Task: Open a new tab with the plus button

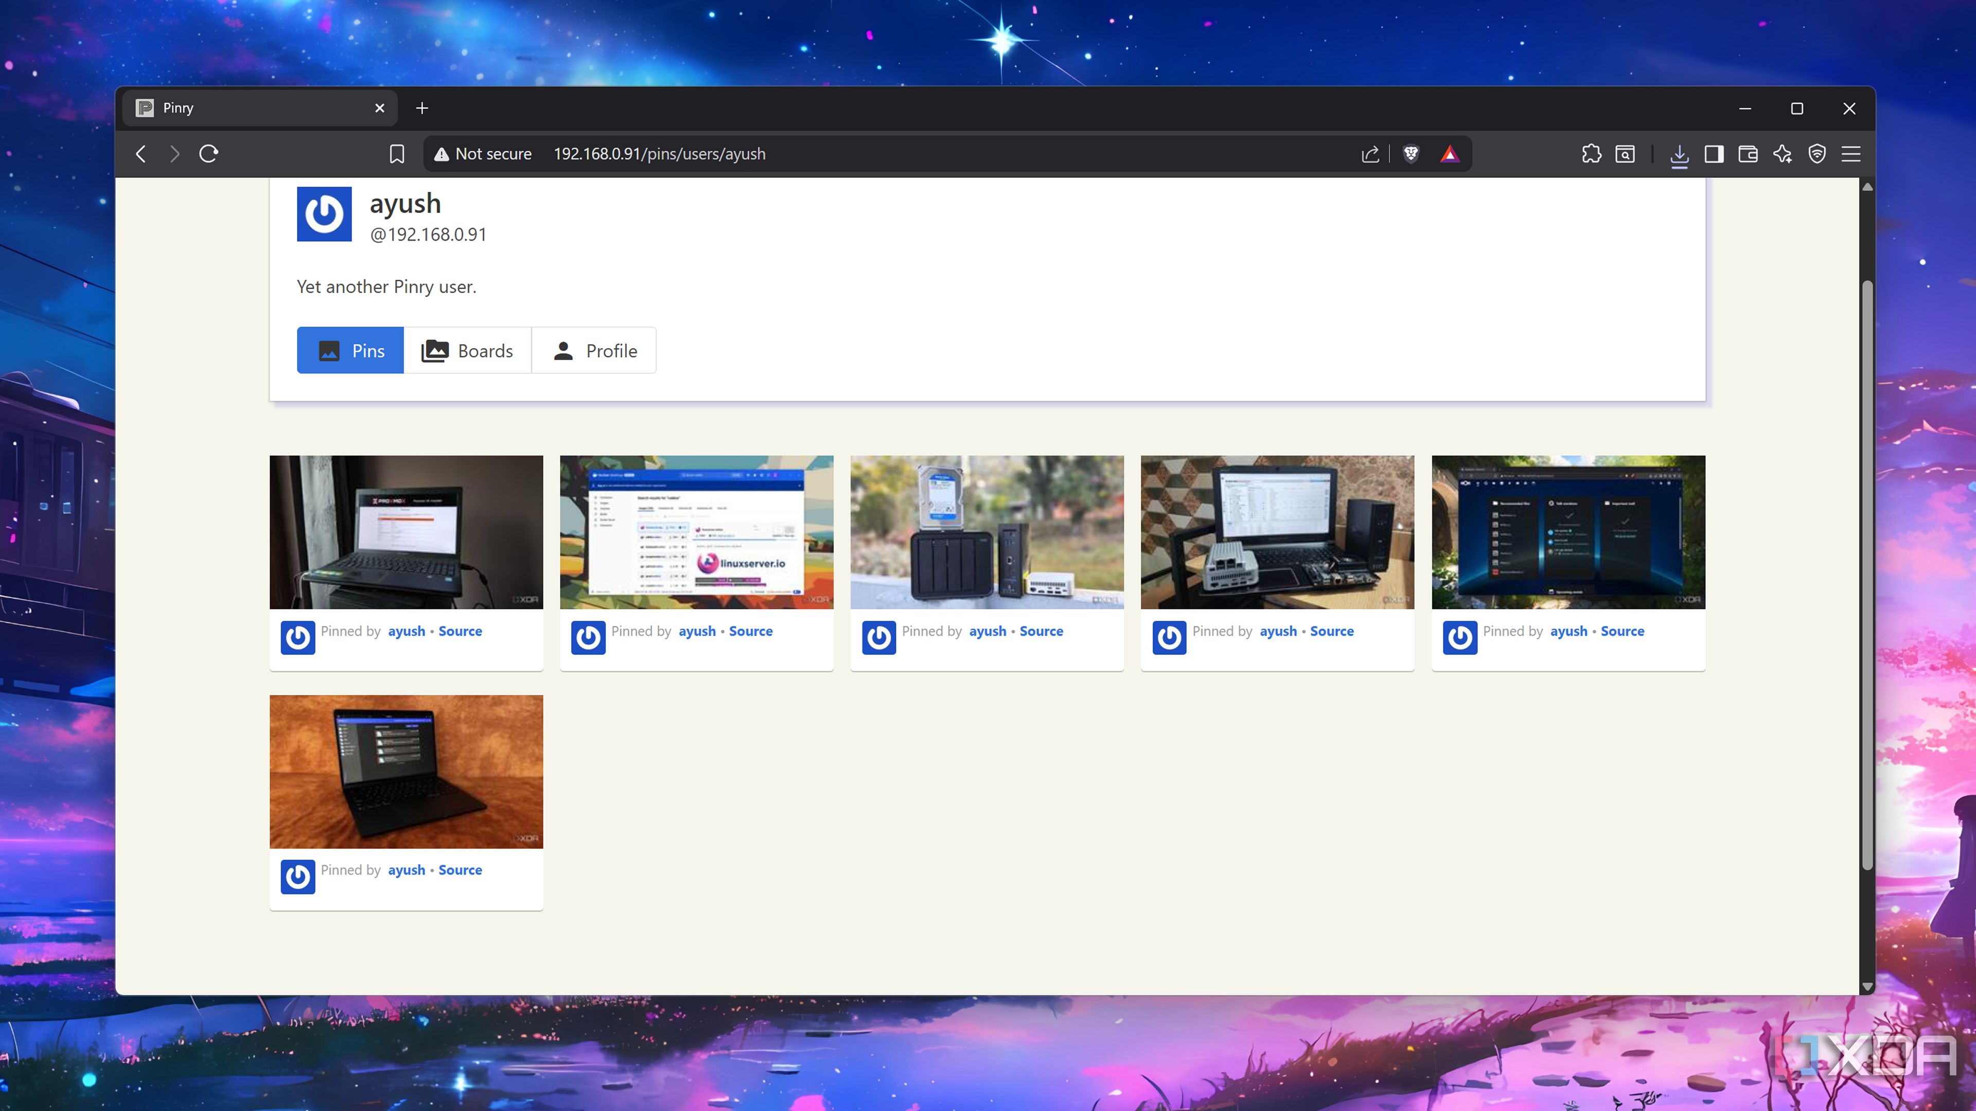Action: [422, 108]
